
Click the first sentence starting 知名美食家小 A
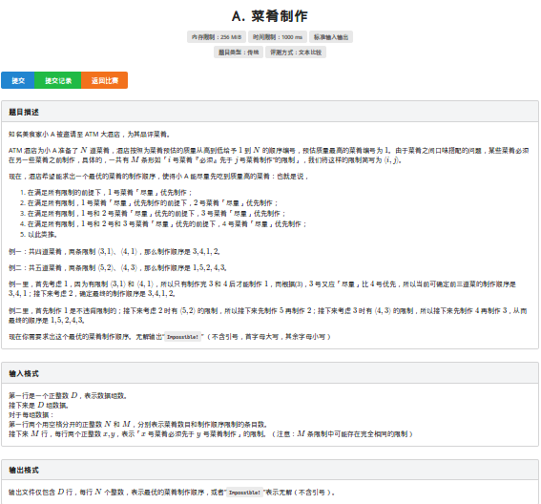89,135
